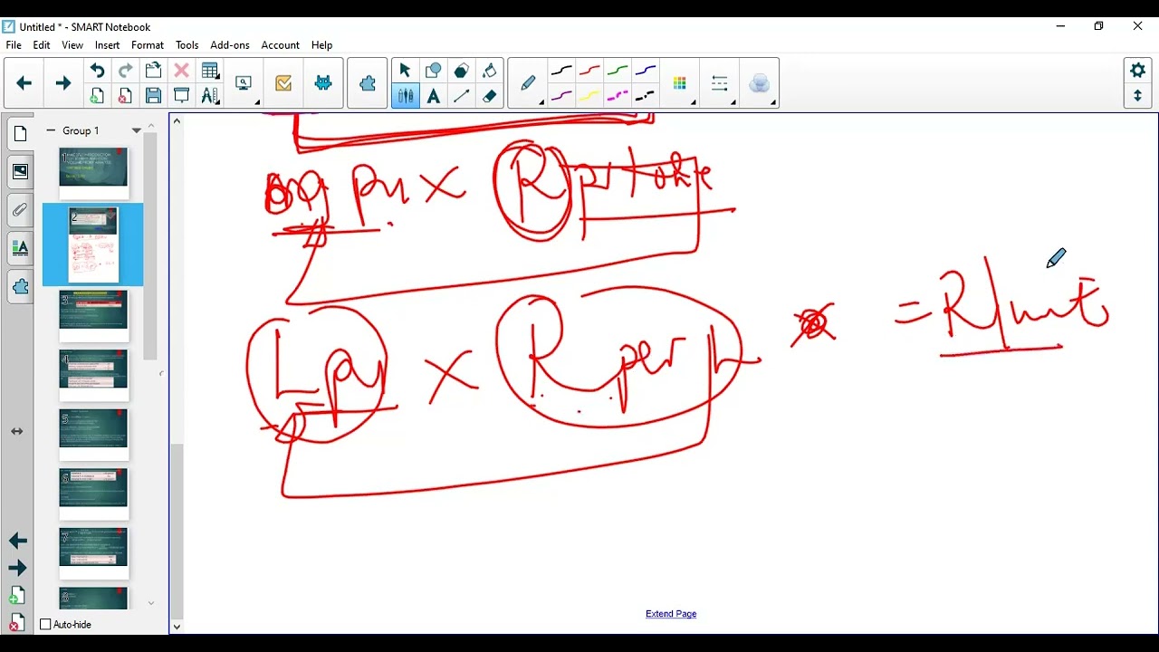Activate the Eraser tool
The width and height of the screenshot is (1159, 652).
489,96
